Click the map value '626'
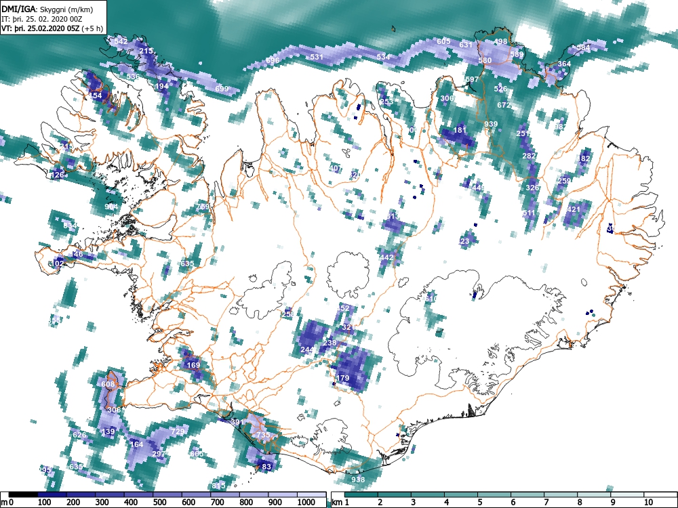This screenshot has height=508, width=678. (79, 435)
